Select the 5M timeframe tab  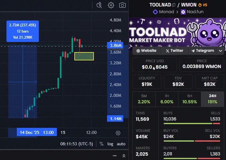click(144, 99)
